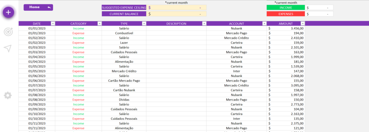Viewport: 369px width, 132px height.
Task: Select the Suggested Expense Ceiling value field
Action: (x=176, y=8)
